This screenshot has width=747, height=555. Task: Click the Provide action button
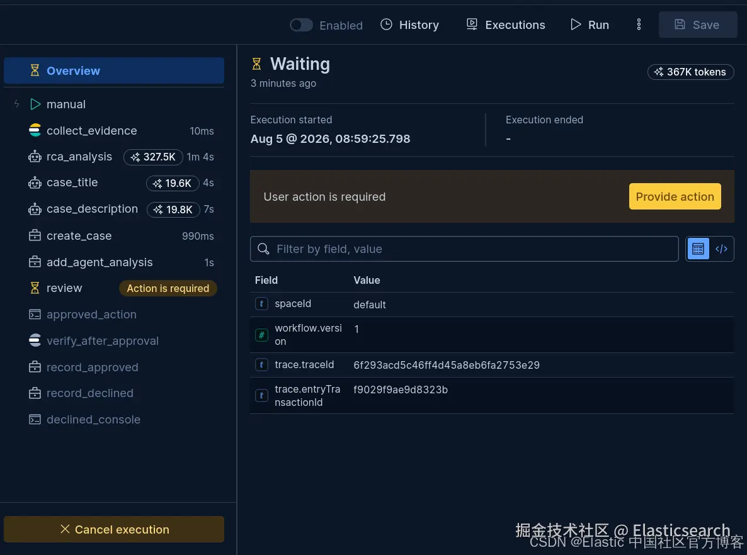coord(675,196)
